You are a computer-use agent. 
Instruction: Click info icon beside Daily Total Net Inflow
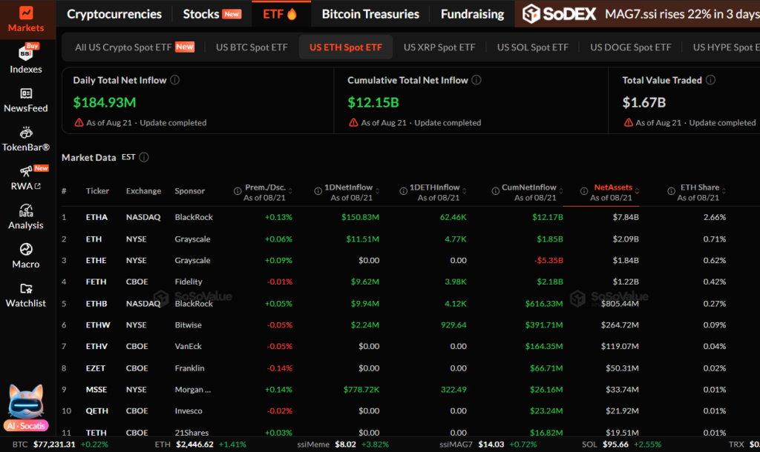pos(175,80)
